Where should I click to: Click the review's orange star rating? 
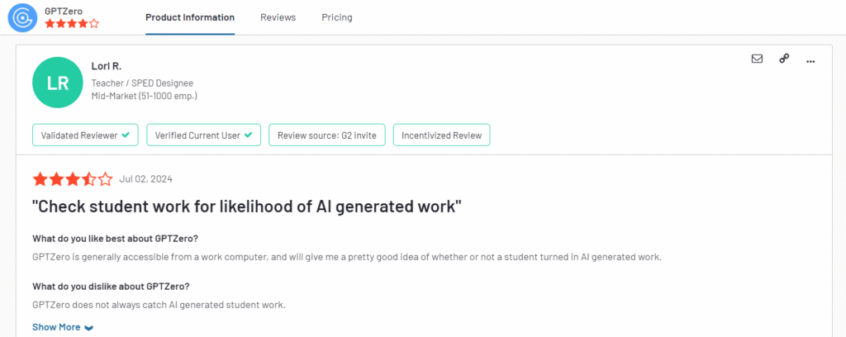[72, 179]
